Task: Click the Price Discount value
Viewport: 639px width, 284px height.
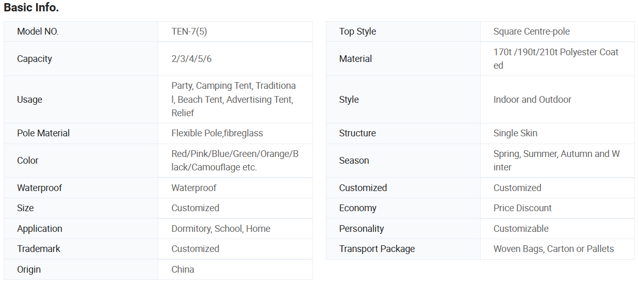Action: (x=522, y=208)
